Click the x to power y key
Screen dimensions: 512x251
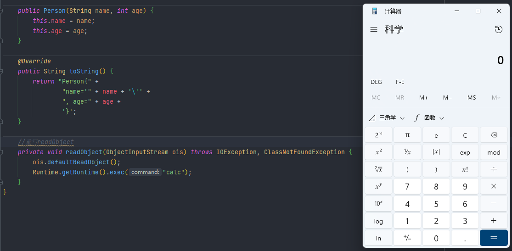(x=378, y=186)
